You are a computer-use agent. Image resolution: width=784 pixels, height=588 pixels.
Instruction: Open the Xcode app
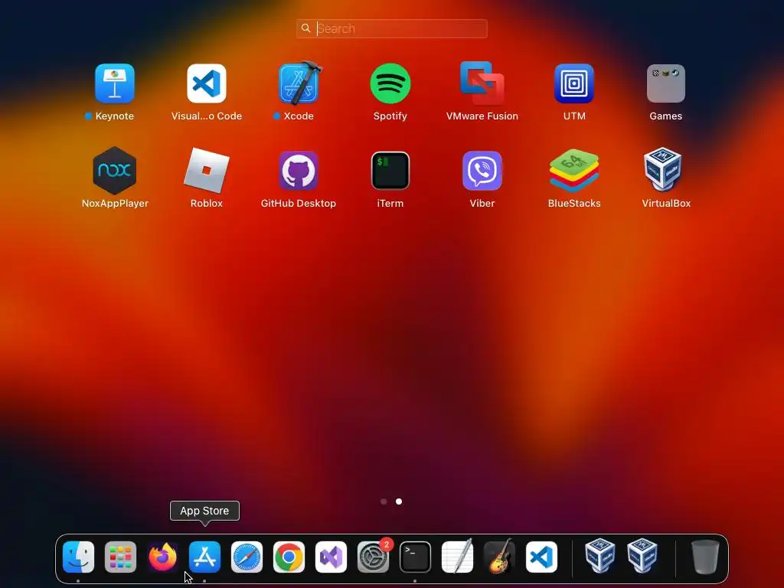[x=299, y=83]
